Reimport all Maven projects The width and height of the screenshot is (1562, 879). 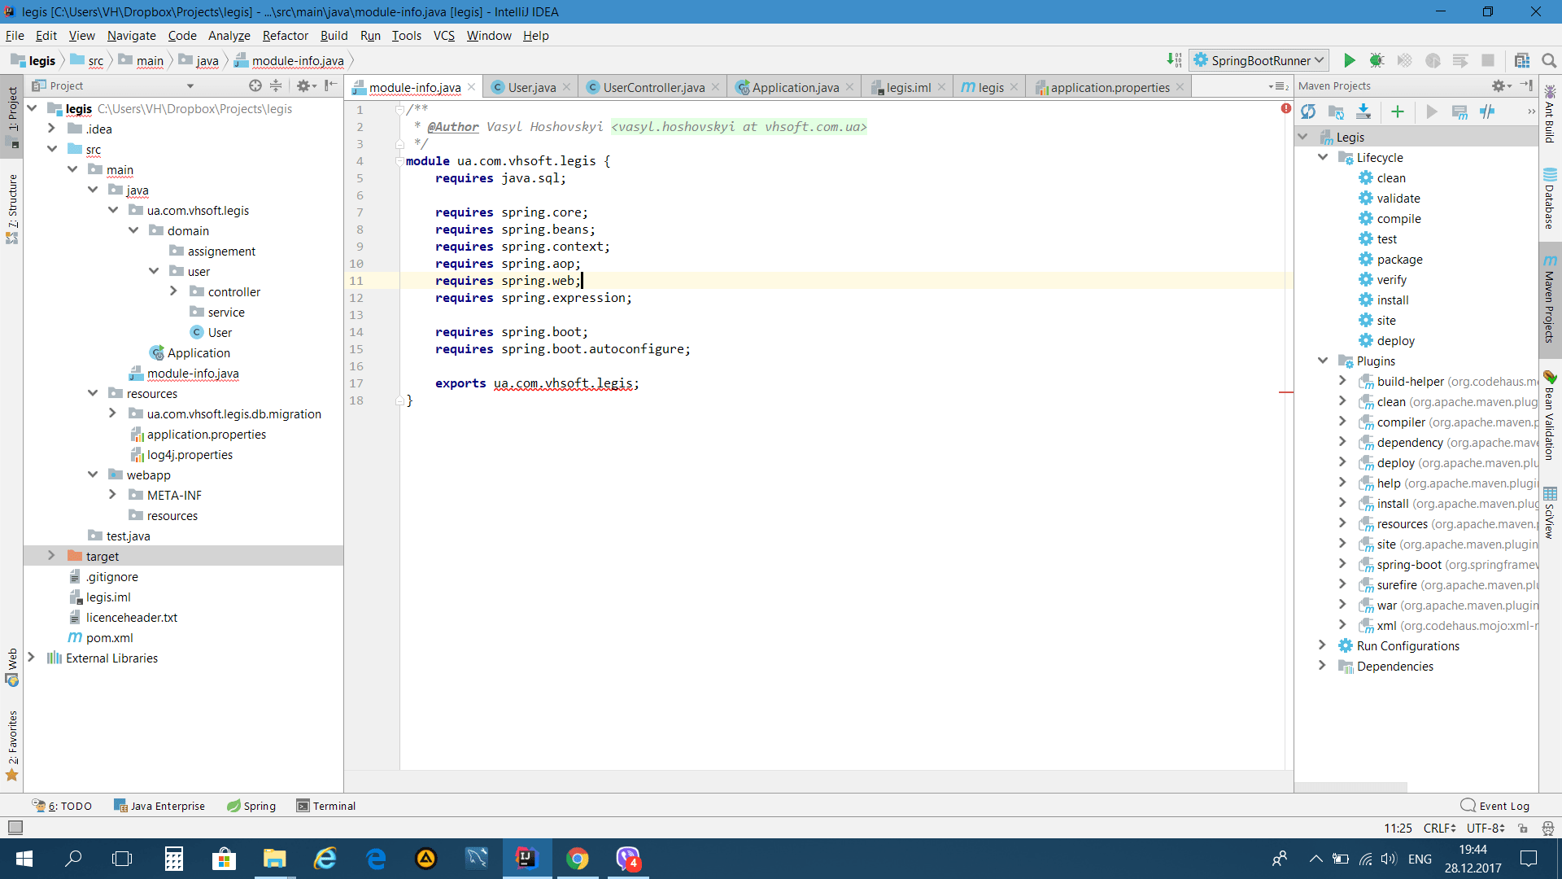pos(1308,112)
